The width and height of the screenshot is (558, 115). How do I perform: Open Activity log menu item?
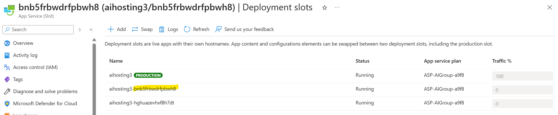tap(25, 55)
